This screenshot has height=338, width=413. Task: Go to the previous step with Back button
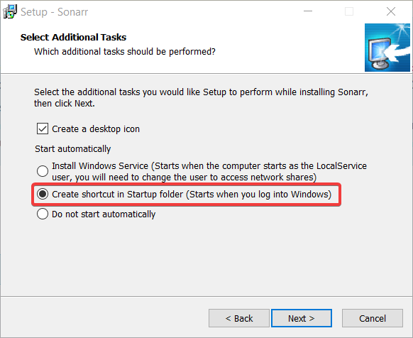point(239,318)
